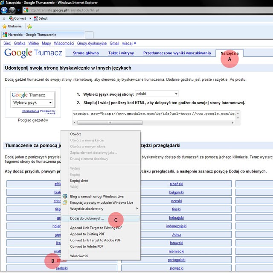This screenshot has width=273, height=273.
Task: Expand Wszystkie akceleratory submenu
Action: [101, 209]
